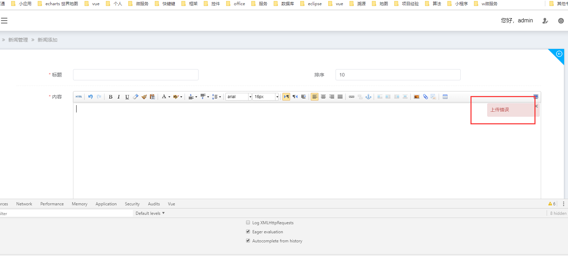568x256 pixels.
Task: Click the 标题 text input field
Action: pyautogui.click(x=136, y=75)
